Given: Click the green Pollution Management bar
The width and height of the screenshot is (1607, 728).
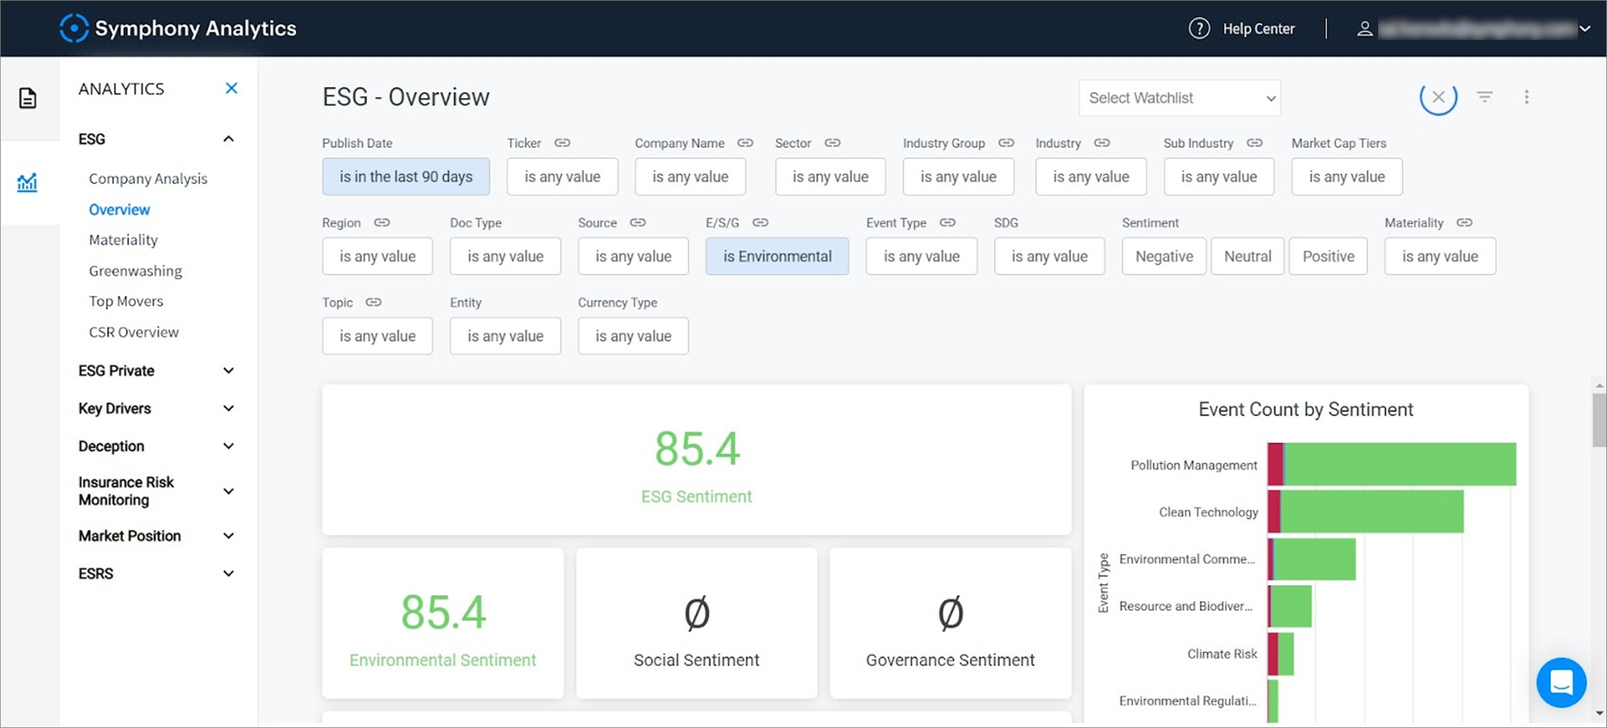Looking at the screenshot, I should click(x=1400, y=464).
